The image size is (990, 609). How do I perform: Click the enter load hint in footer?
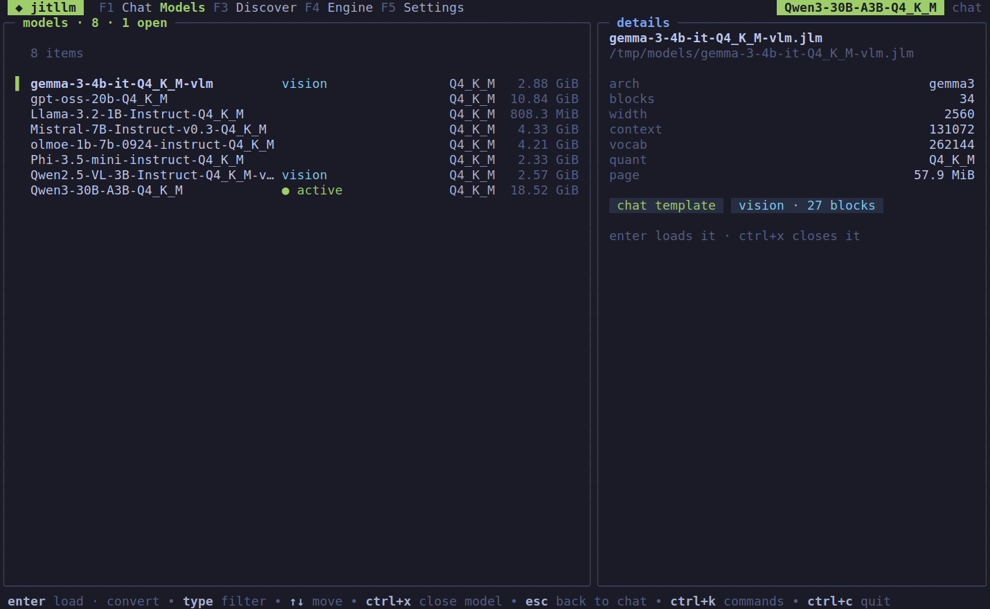[46, 601]
